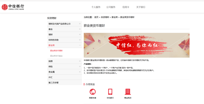Click the 产品规则： heading text
204x104 pixels.
coord(88,64)
